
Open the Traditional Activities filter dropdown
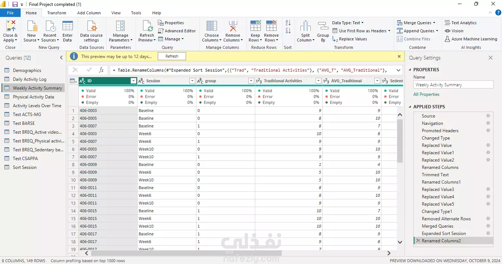point(318,81)
